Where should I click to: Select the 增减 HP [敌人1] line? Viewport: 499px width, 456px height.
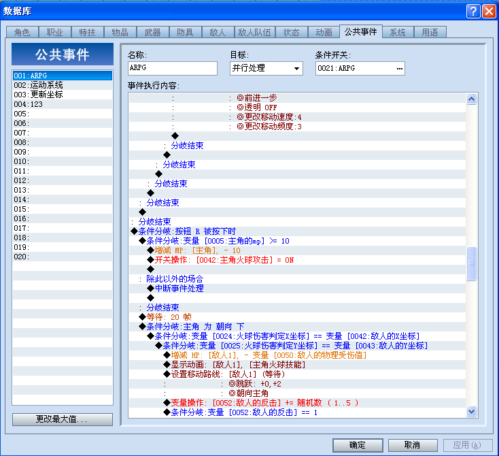pyautogui.click(x=297, y=355)
